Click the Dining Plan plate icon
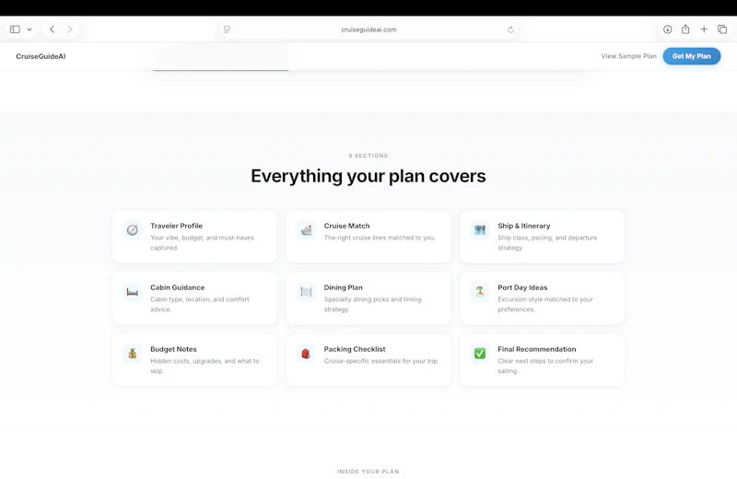Image resolution: width=737 pixels, height=479 pixels. pyautogui.click(x=306, y=292)
